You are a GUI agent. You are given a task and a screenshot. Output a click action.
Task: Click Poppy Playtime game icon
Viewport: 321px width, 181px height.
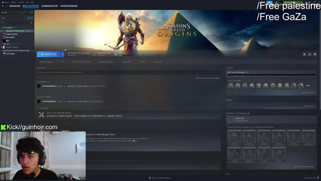click(x=4, y=34)
